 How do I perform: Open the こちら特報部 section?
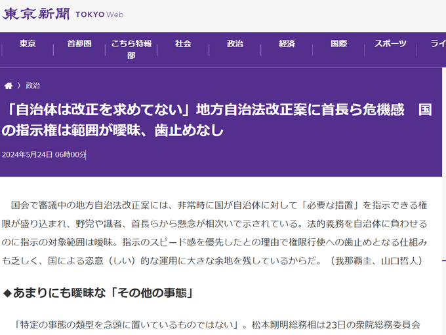coord(131,49)
